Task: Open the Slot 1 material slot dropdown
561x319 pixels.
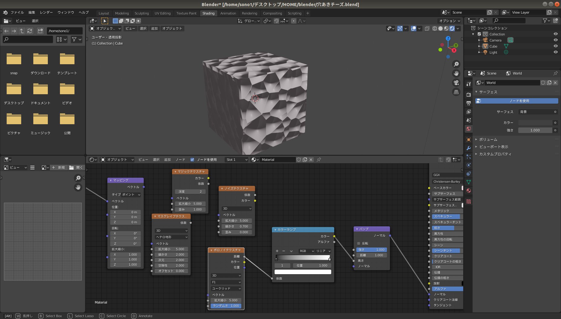Action: click(237, 160)
